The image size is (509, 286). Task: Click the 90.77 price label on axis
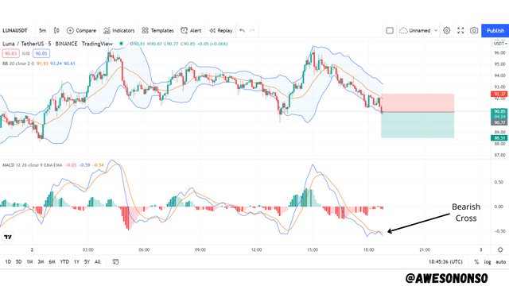pos(499,122)
